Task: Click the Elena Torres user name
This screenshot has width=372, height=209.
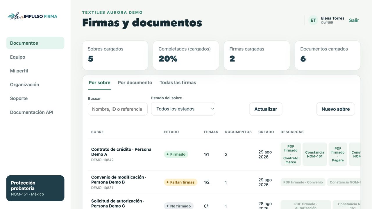Action: tap(333, 18)
